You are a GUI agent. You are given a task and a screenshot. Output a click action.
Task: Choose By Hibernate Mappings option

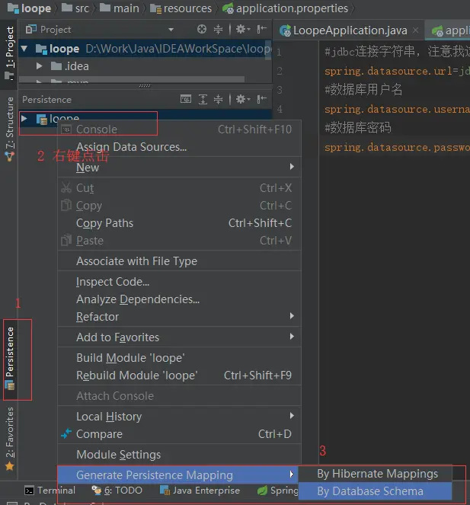click(376, 474)
